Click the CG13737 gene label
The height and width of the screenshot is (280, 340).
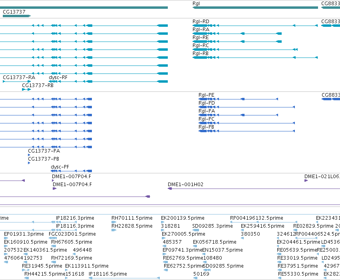click(x=14, y=12)
